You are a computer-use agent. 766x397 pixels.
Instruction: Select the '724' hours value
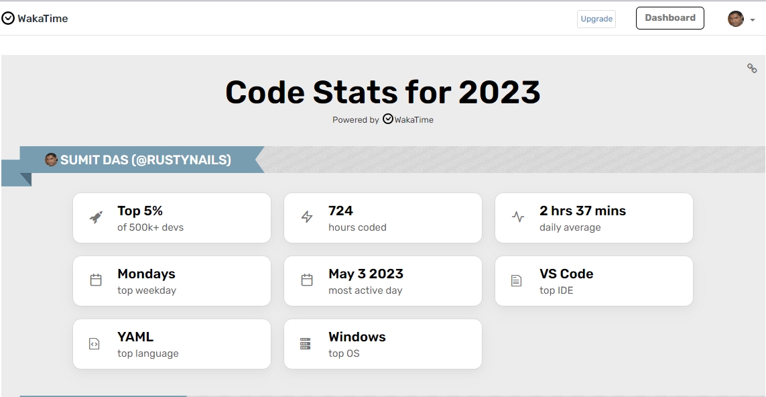coord(340,211)
